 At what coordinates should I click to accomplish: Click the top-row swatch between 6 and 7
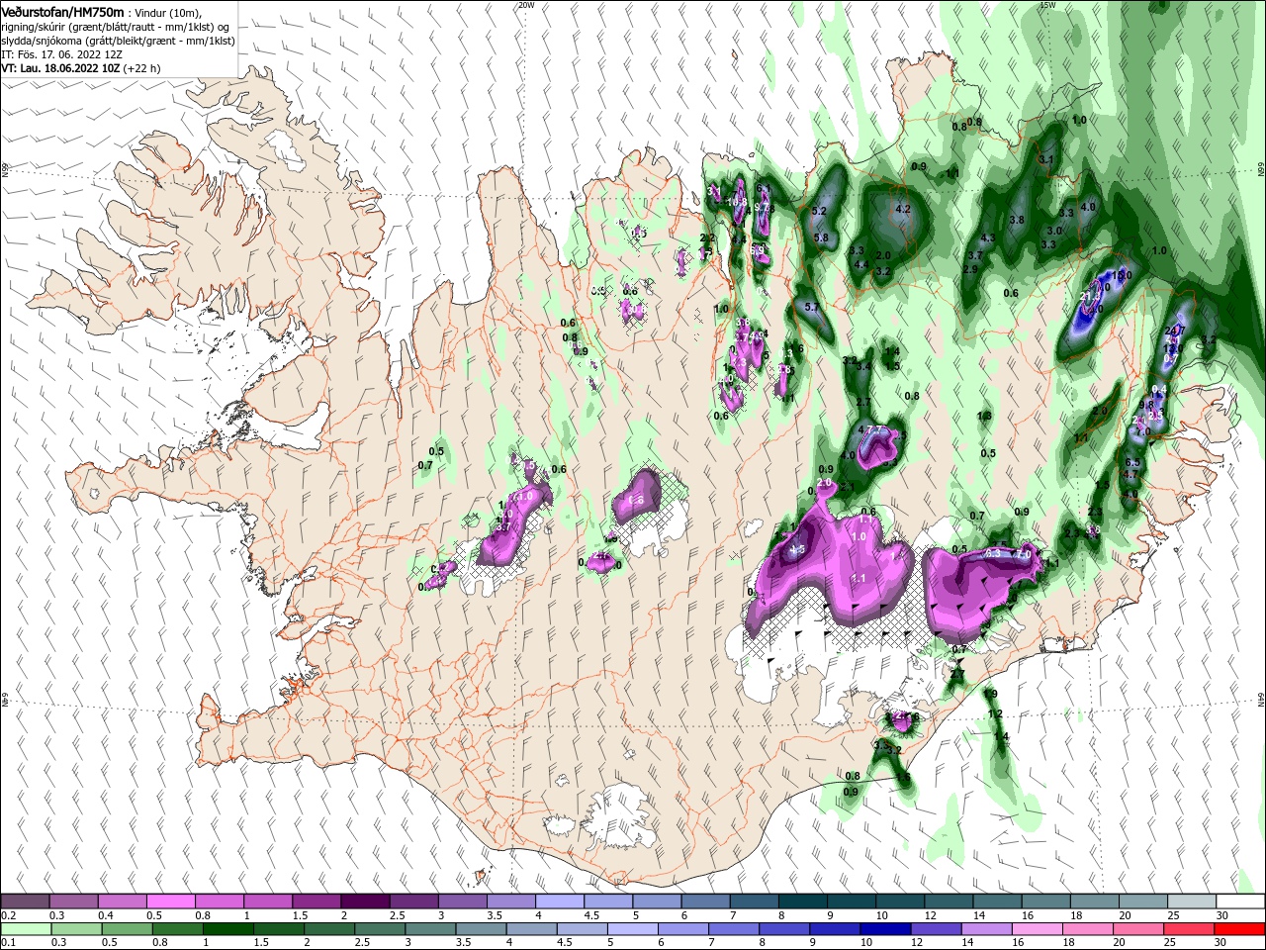[704, 901]
